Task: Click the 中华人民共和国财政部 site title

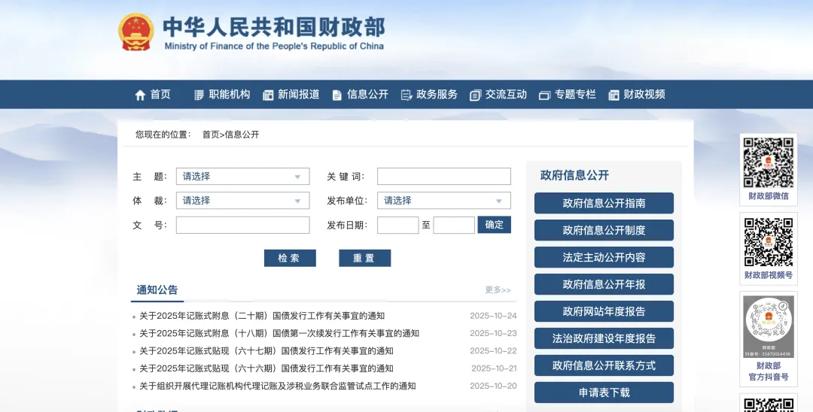Action: (274, 27)
